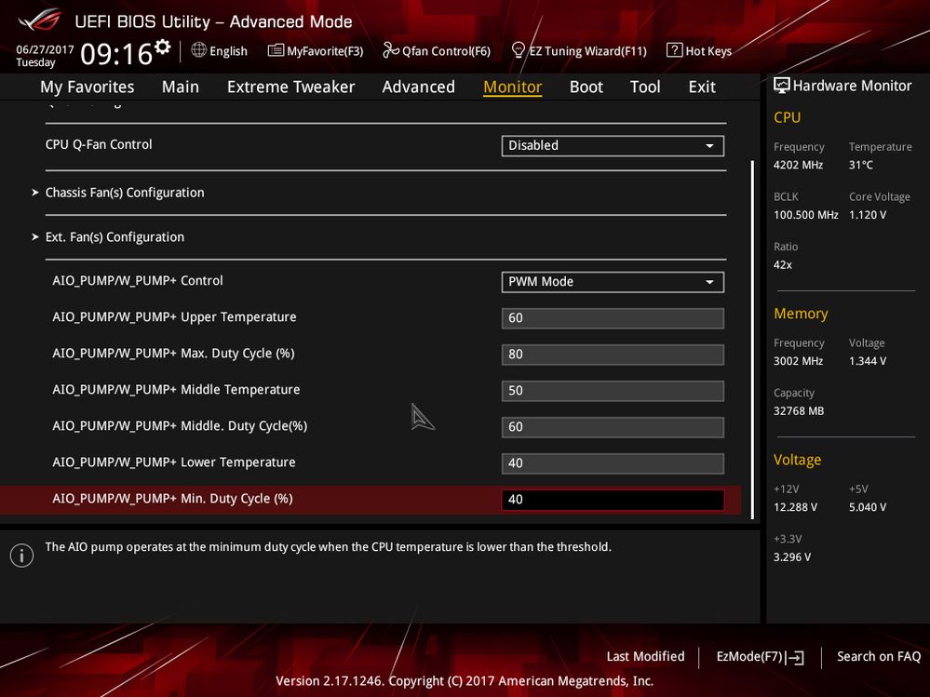The image size is (930, 697).
Task: Click the globe language icon
Action: click(198, 50)
